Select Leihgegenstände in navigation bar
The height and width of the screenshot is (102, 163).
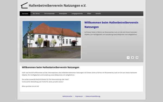click(x=77, y=14)
